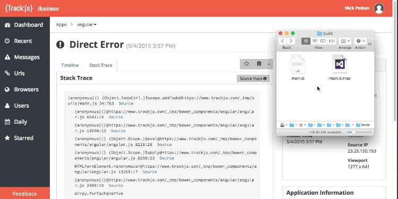
Task: Select the Stack Trace tab
Action: pos(100,65)
